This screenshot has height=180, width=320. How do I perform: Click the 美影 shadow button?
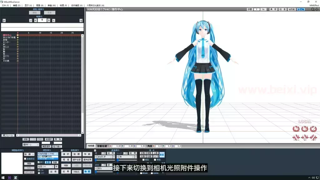(273, 9)
